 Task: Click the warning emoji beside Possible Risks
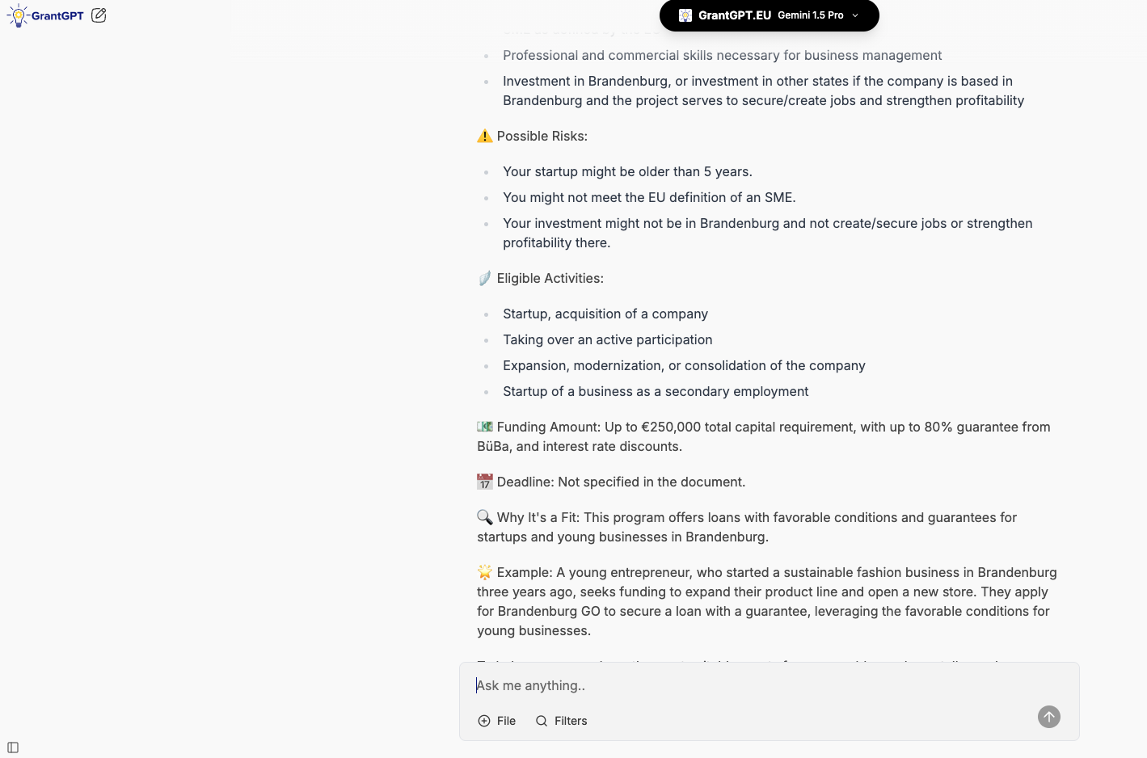coord(485,136)
